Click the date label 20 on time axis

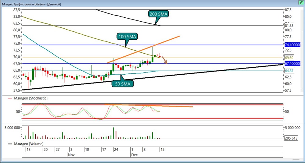[x=46, y=150]
